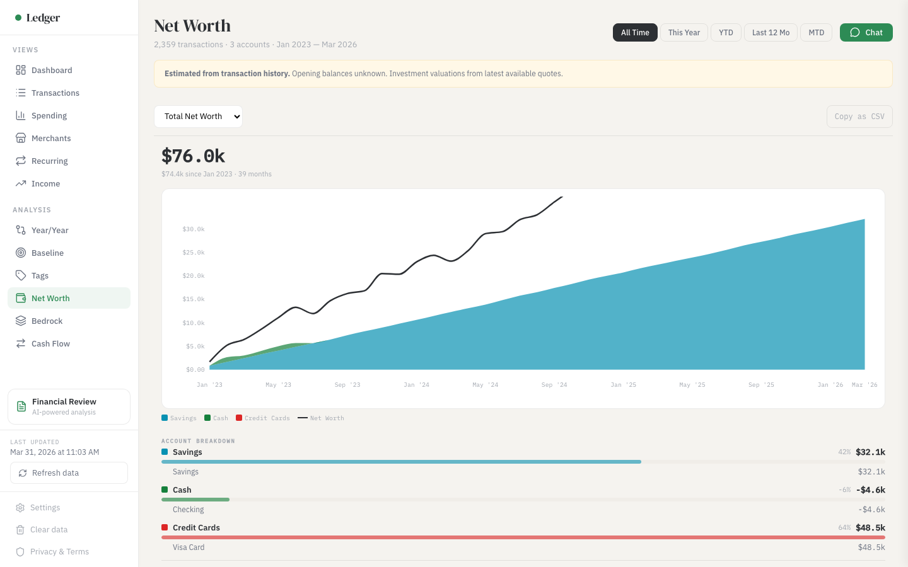This screenshot has width=908, height=567.
Task: Select the Last 12 Mo tab
Action: click(x=770, y=32)
